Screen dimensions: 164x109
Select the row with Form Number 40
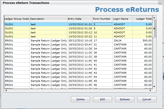[x=78, y=61]
